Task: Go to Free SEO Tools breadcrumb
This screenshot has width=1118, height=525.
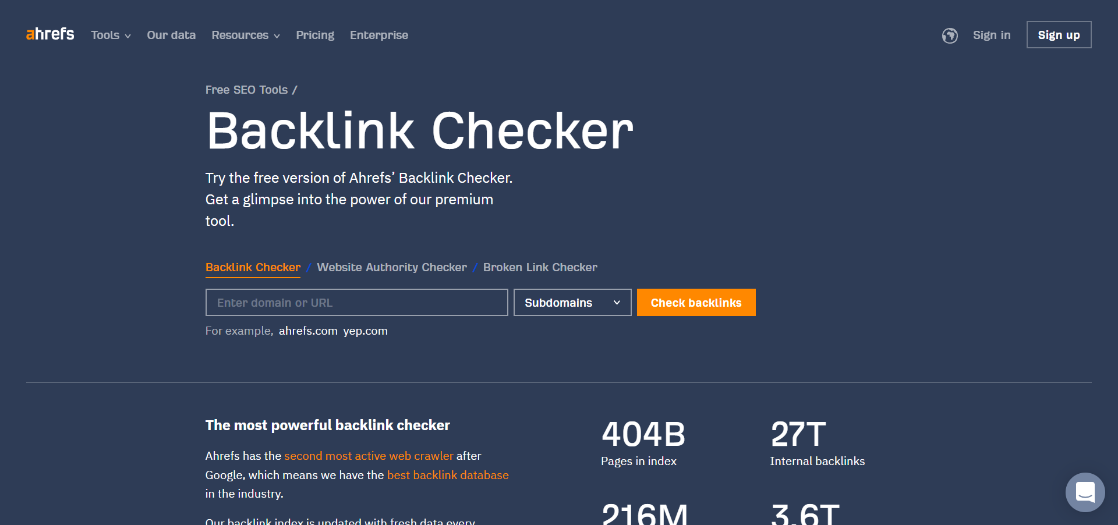Action: [246, 90]
